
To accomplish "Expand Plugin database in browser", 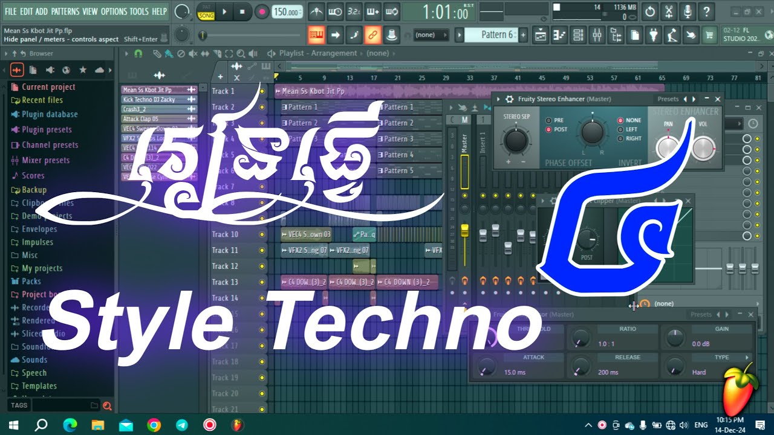I will click(50, 114).
